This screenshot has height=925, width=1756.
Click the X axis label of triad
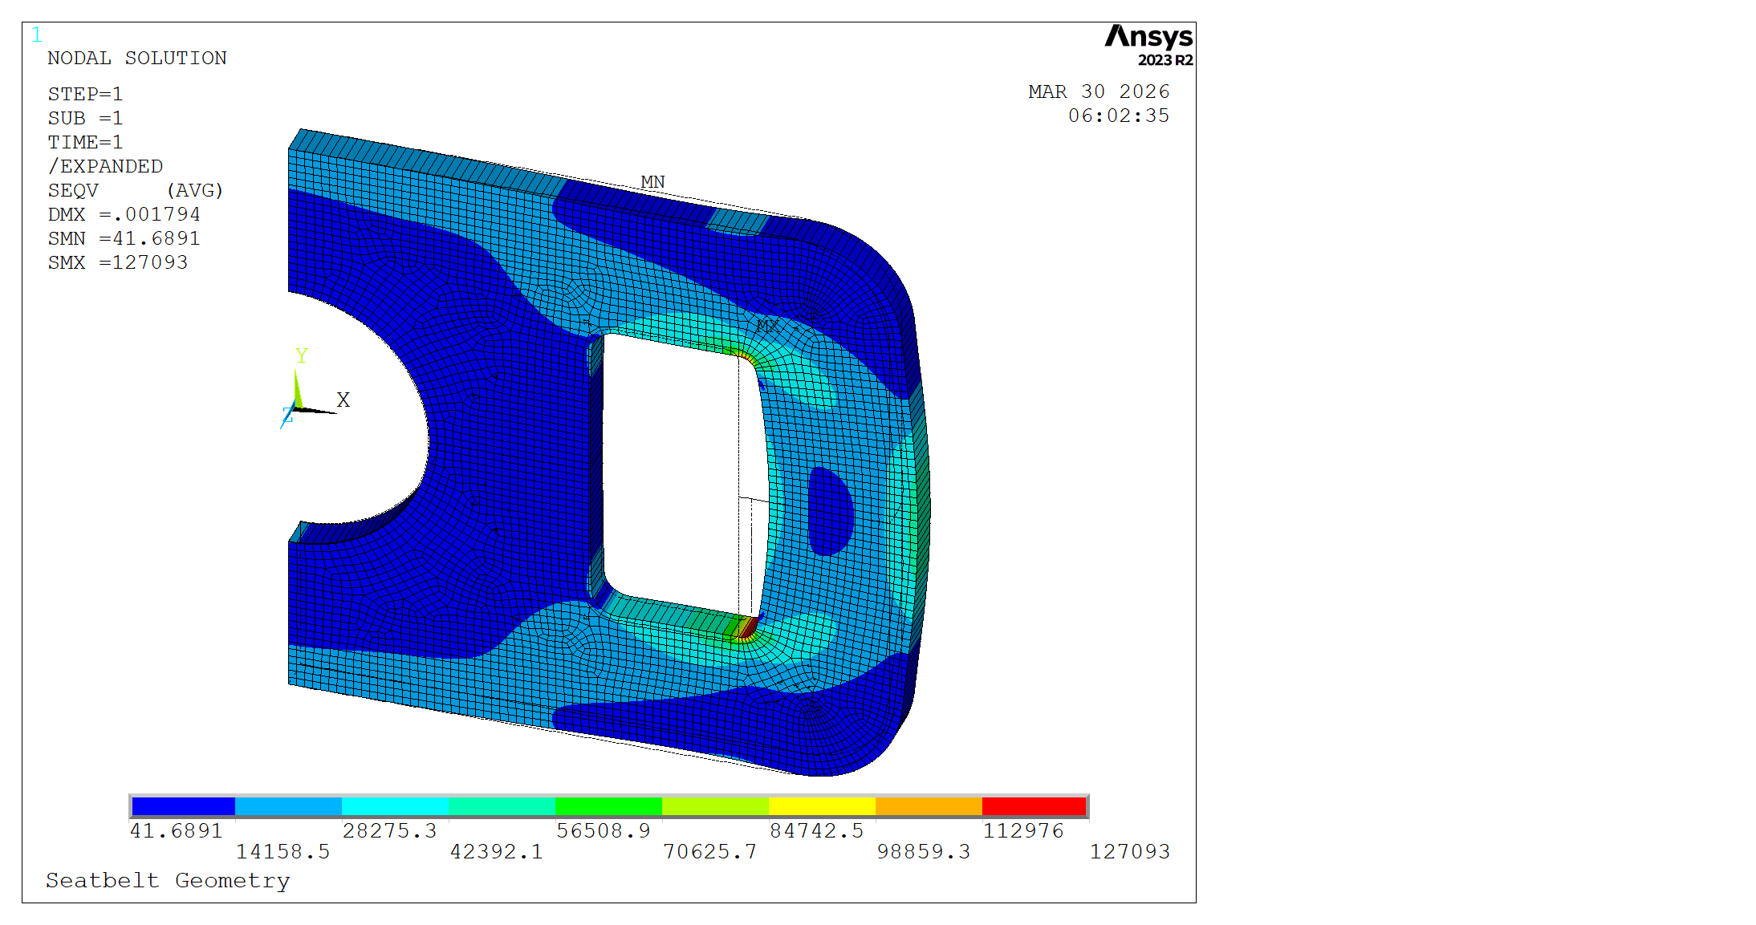tap(343, 400)
